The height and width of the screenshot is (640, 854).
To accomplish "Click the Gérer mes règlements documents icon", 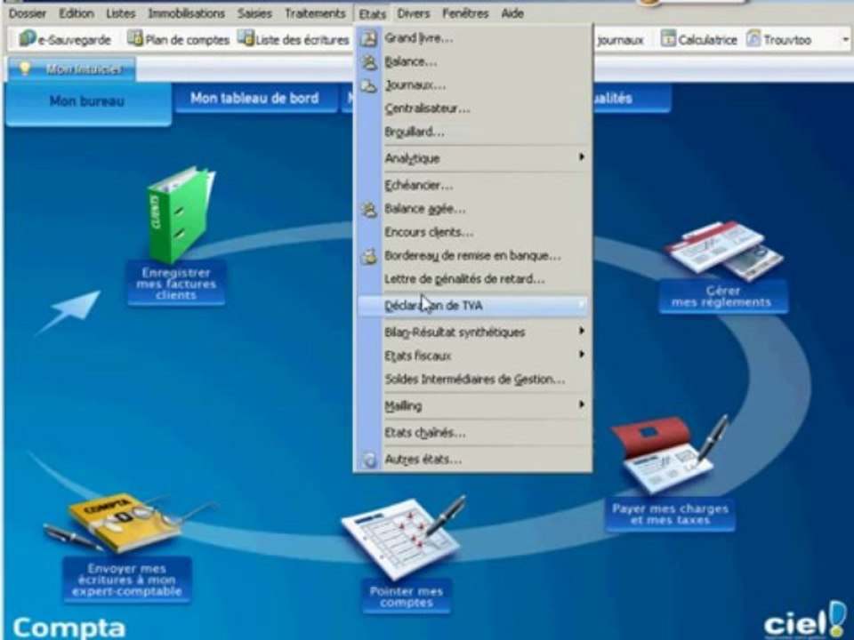I will (722, 251).
